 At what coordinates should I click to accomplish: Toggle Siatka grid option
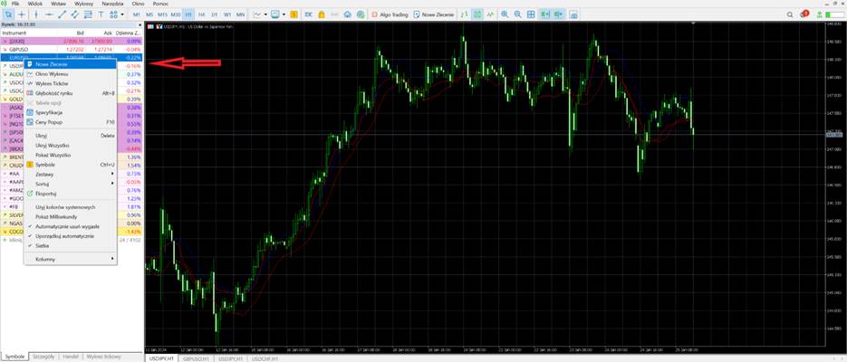pos(71,246)
